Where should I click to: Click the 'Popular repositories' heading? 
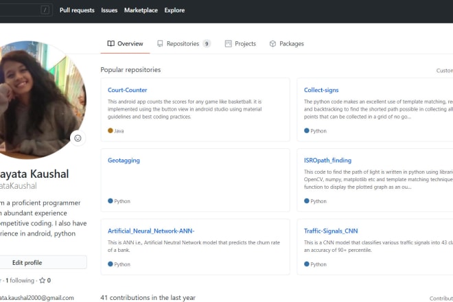tap(130, 69)
